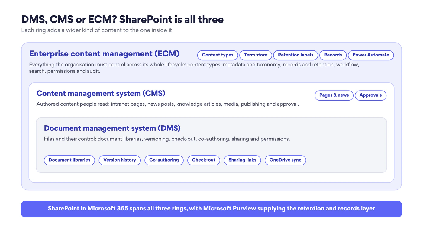Click the Enterprise content management (ECM) heading
Image resolution: width=423 pixels, height=231 pixels.
[x=104, y=54]
